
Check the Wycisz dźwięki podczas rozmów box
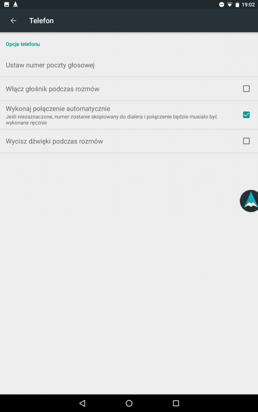[x=246, y=141]
